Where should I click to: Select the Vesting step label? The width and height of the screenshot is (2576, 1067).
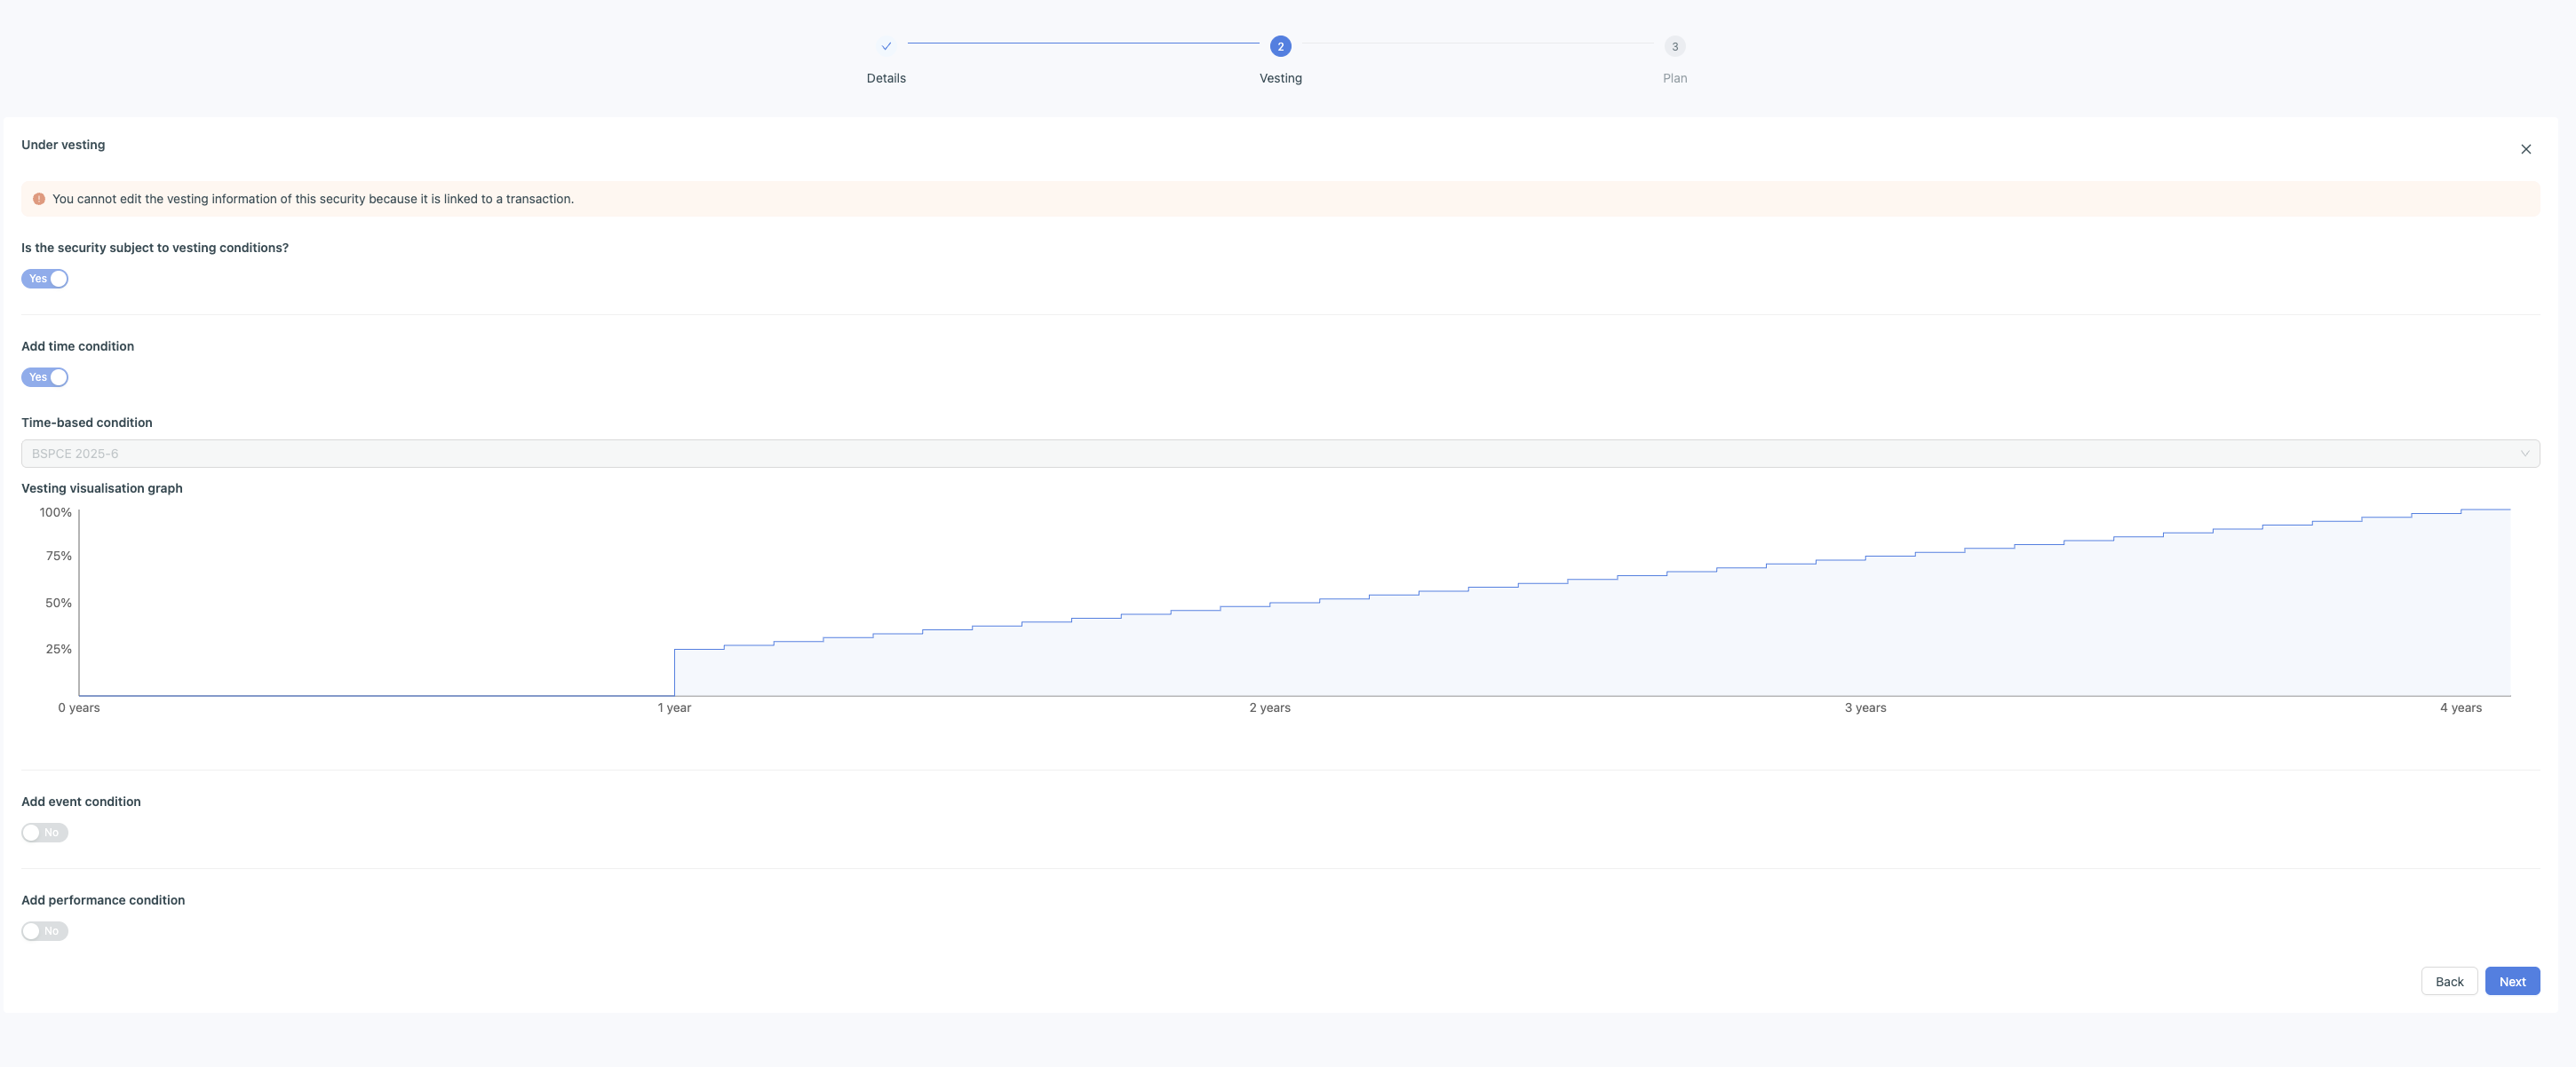point(1280,78)
